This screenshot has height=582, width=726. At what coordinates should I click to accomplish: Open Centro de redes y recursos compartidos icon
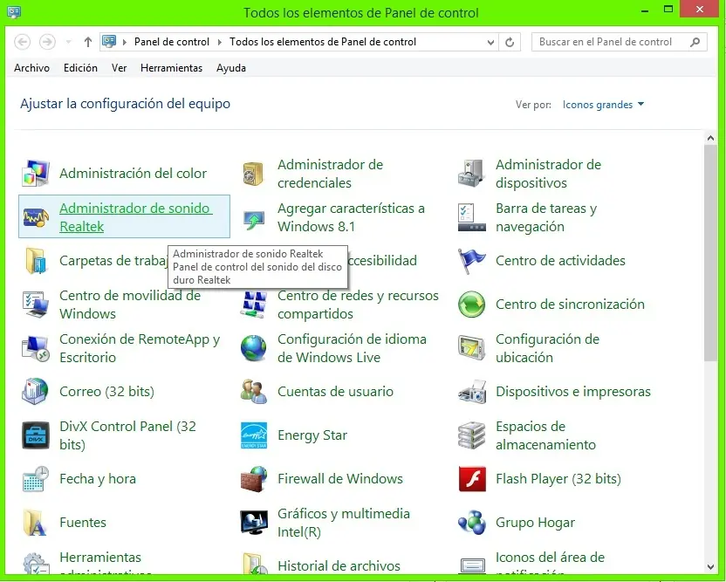[253, 305]
